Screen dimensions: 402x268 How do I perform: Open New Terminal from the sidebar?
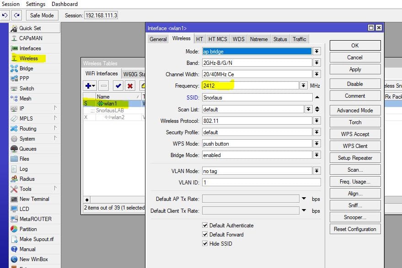(x=34, y=199)
